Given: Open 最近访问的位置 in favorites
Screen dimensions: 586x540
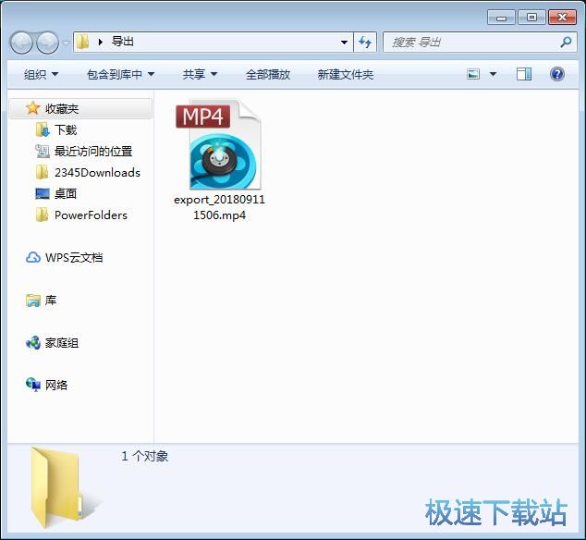Looking at the screenshot, I should tap(93, 151).
